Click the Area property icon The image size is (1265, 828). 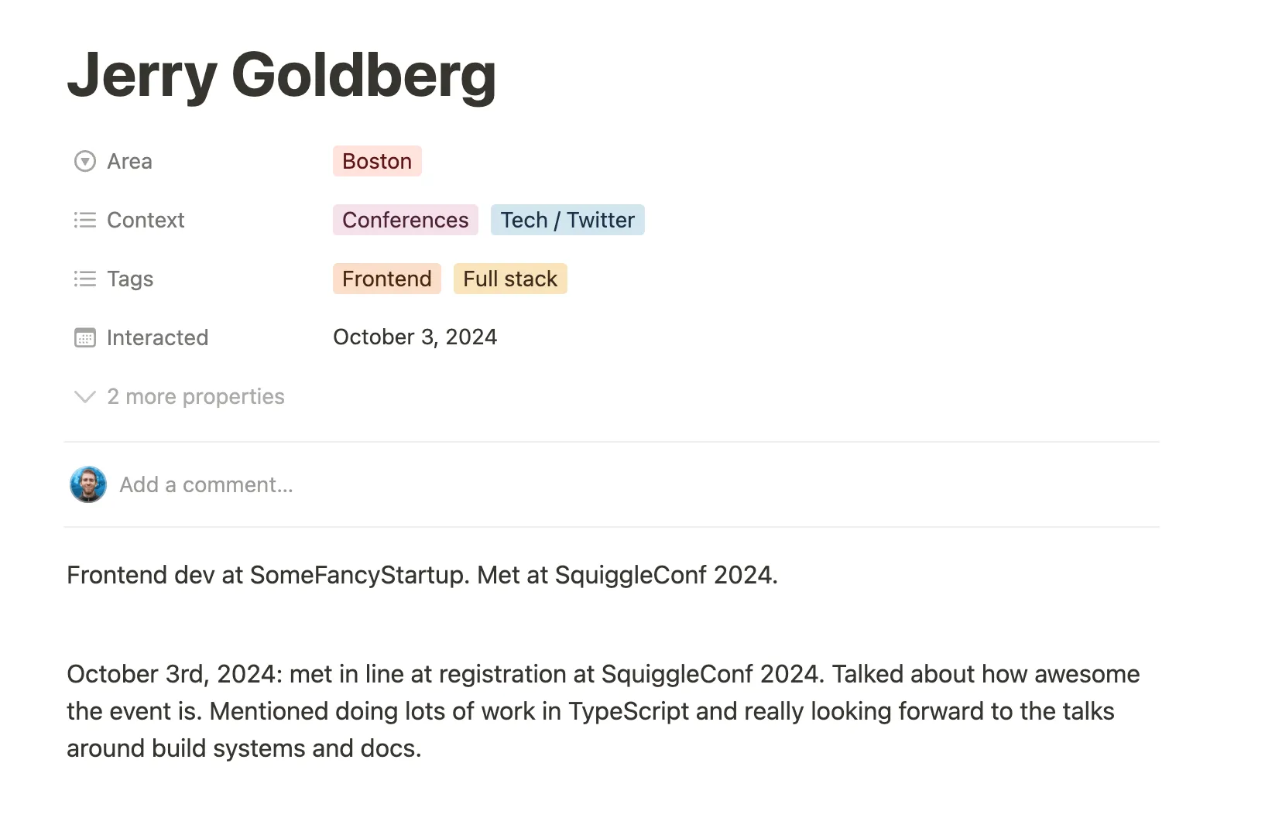pyautogui.click(x=85, y=161)
